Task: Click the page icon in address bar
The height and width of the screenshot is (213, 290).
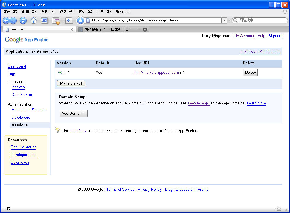Action: click(x=88, y=20)
